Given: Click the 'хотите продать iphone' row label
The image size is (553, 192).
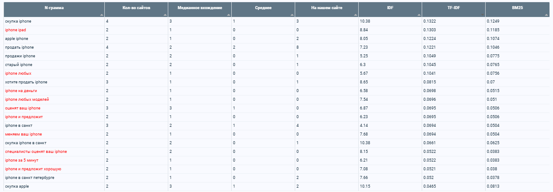Looking at the screenshot, I should 26,82.
